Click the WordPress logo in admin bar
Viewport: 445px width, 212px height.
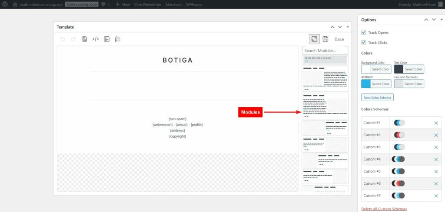tap(5, 4)
